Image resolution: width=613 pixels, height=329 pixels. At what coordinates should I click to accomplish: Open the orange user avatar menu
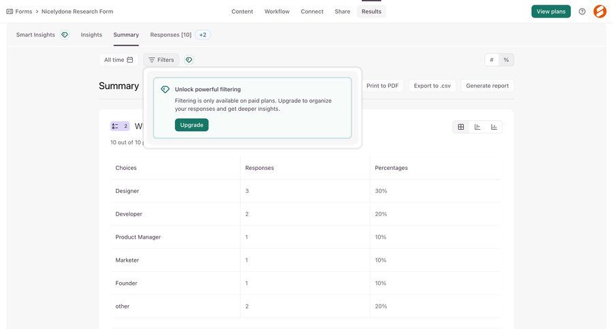coord(599,12)
